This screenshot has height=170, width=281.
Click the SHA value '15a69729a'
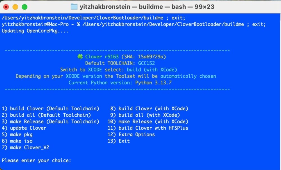151,57
